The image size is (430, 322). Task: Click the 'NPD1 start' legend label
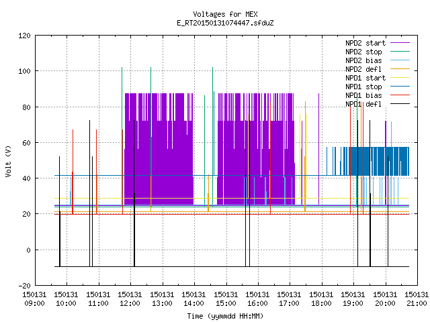point(365,78)
